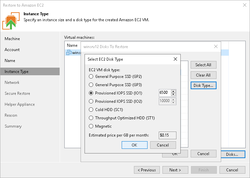Cancel the winsrv12 Disks To Restore window

(x=204, y=153)
